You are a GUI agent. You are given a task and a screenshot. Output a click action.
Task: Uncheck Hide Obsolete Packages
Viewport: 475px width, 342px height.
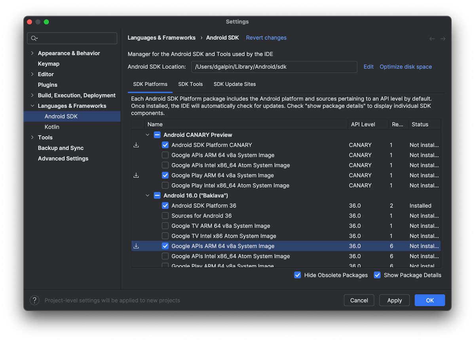coord(298,275)
